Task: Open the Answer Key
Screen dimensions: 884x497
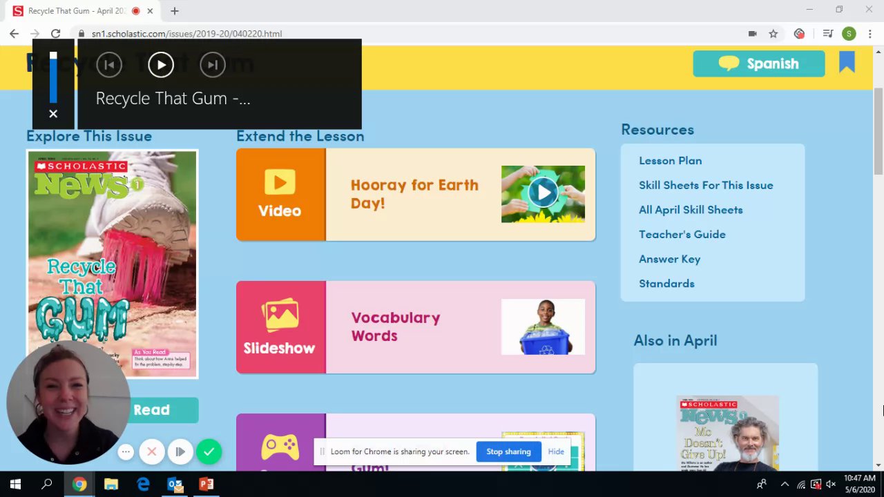Action: [x=670, y=259]
